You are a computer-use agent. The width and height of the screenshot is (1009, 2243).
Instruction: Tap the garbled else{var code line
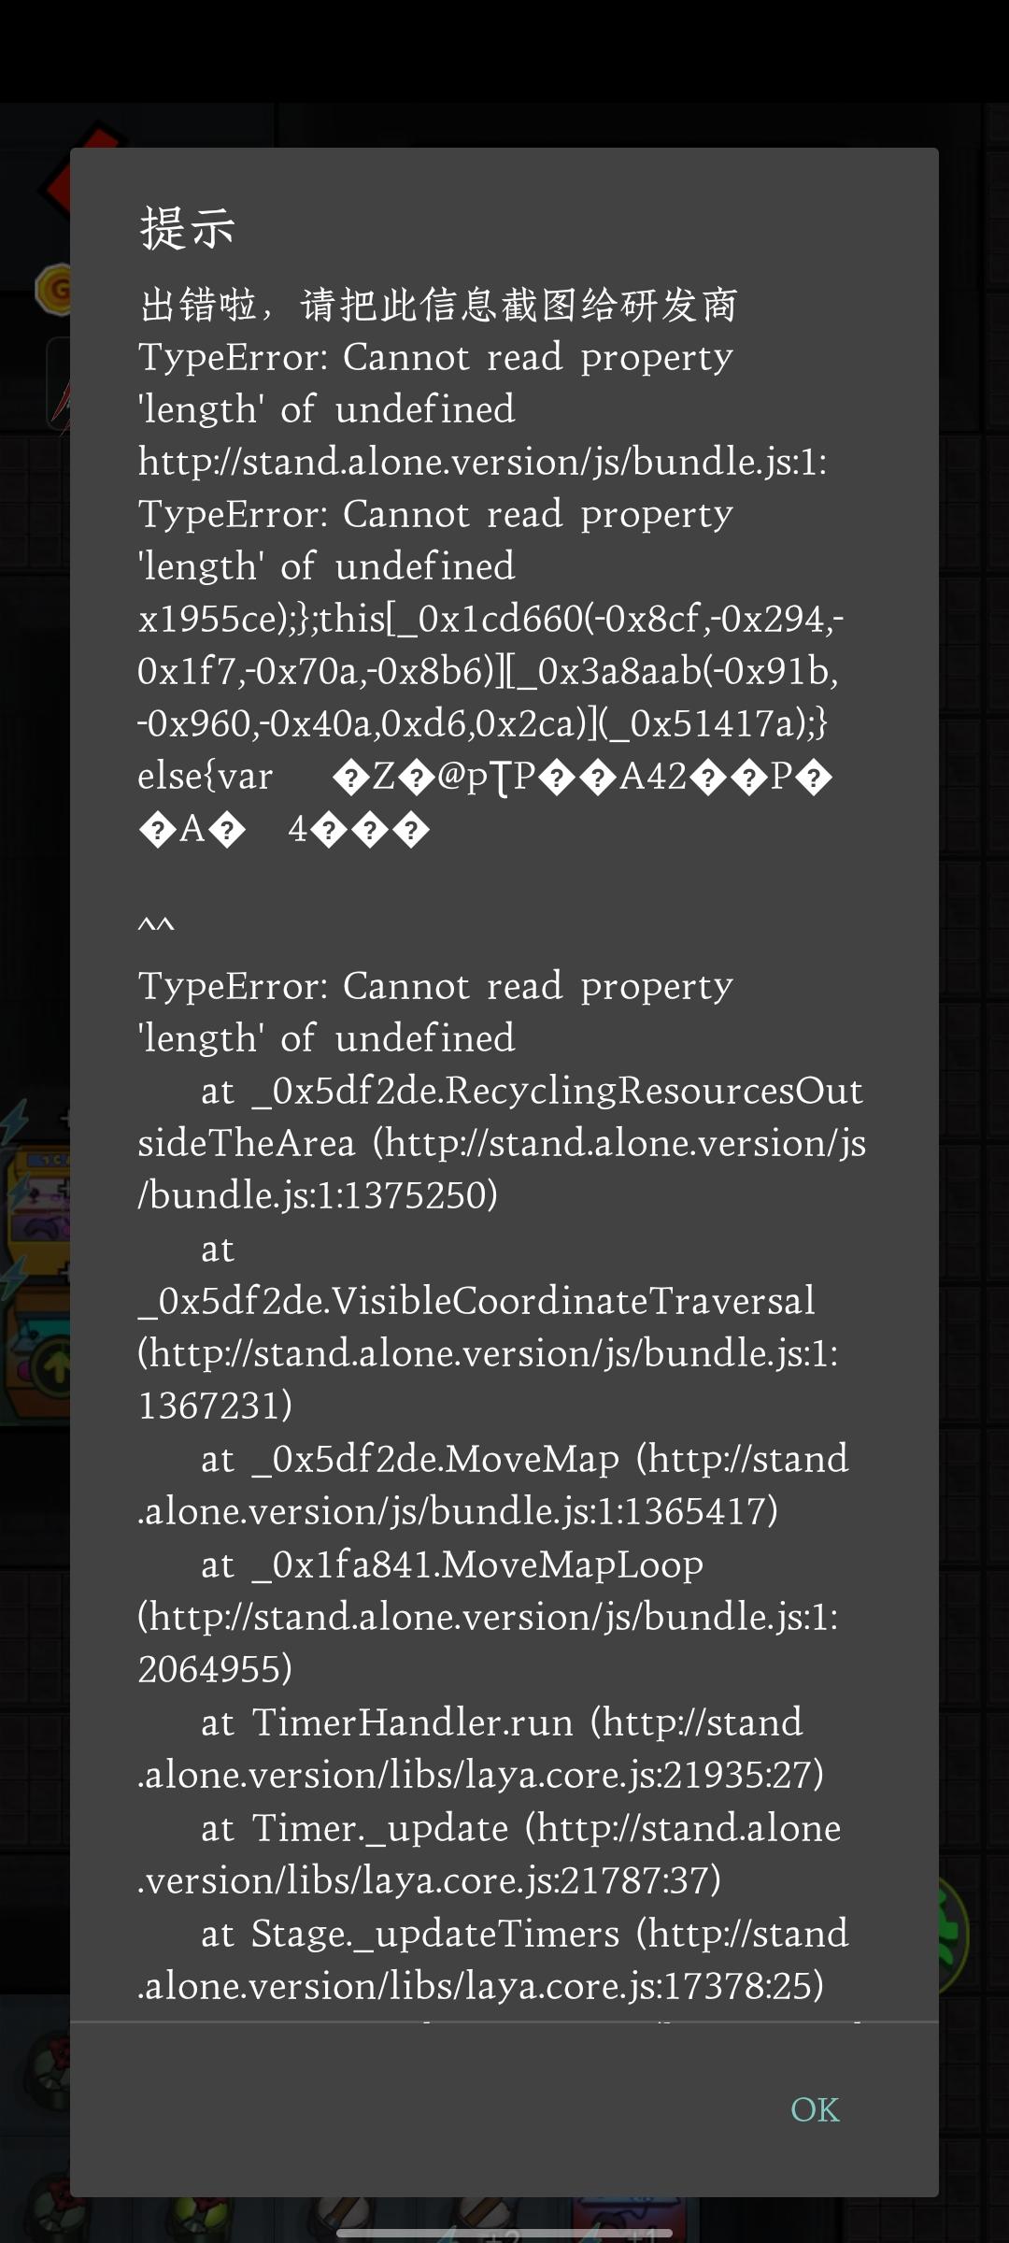click(x=486, y=802)
